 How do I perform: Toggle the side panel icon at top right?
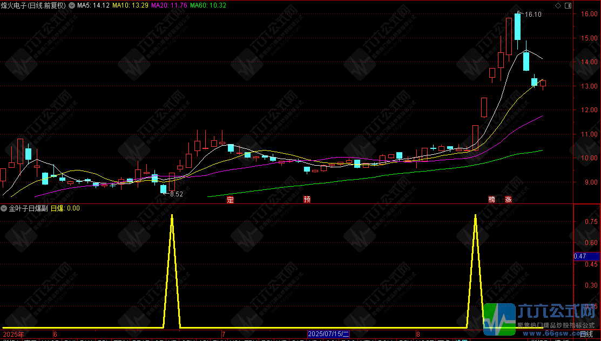(568, 5)
